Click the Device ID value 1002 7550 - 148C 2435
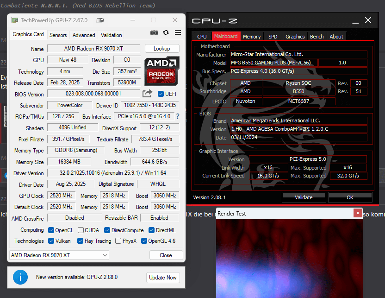Viewport: 385px width, 298px height. tap(150, 105)
